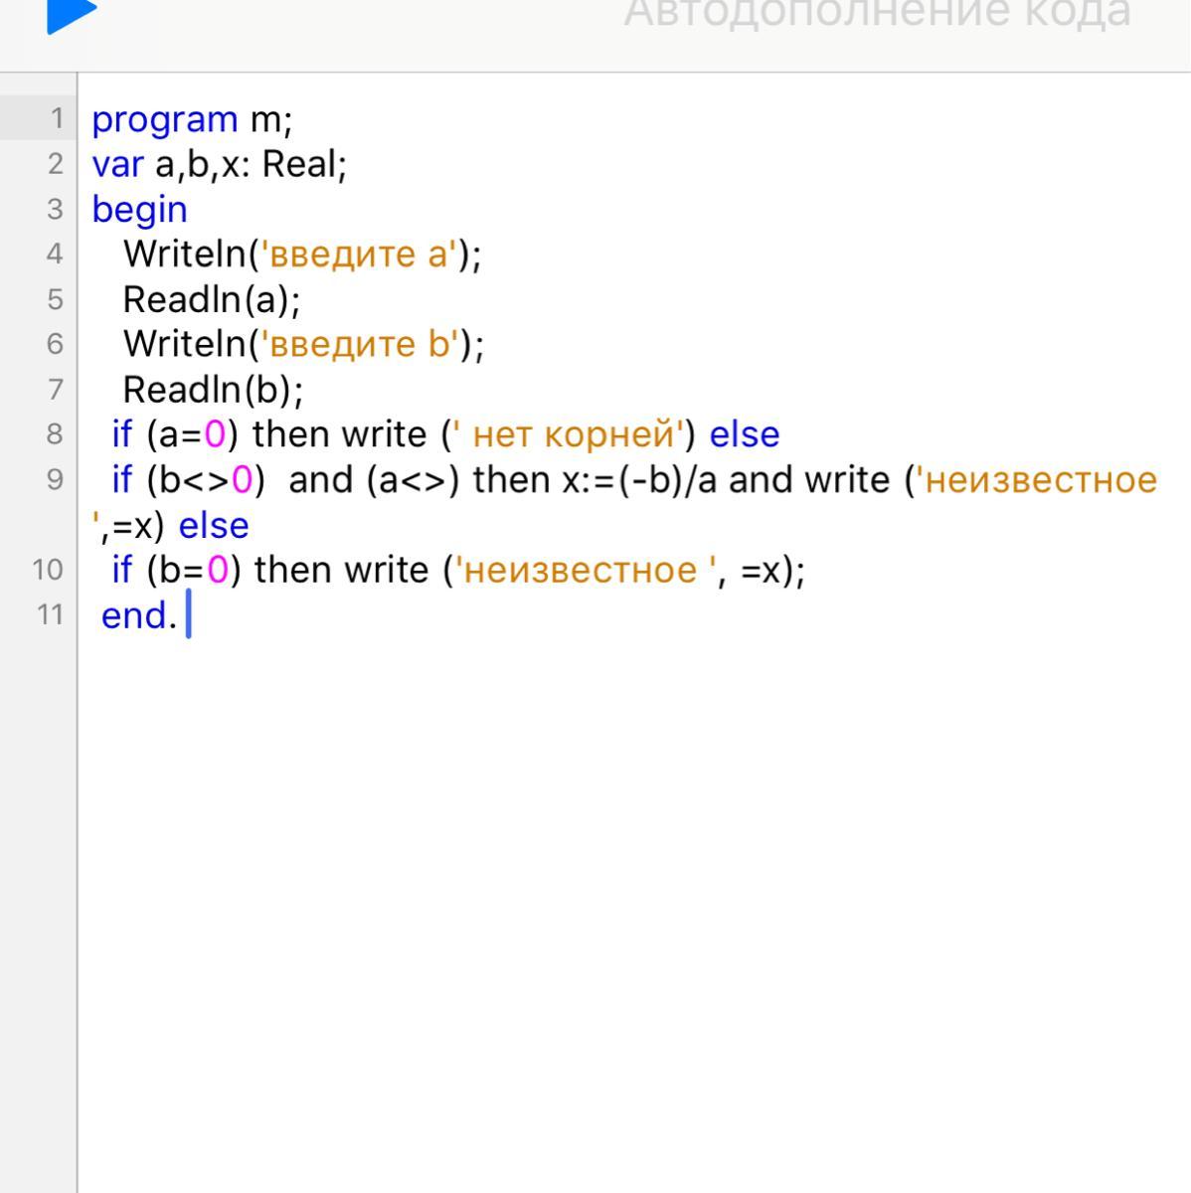
Task: Click the magenta 0 in '(a=0)' line 8
Action: pyautogui.click(x=215, y=434)
